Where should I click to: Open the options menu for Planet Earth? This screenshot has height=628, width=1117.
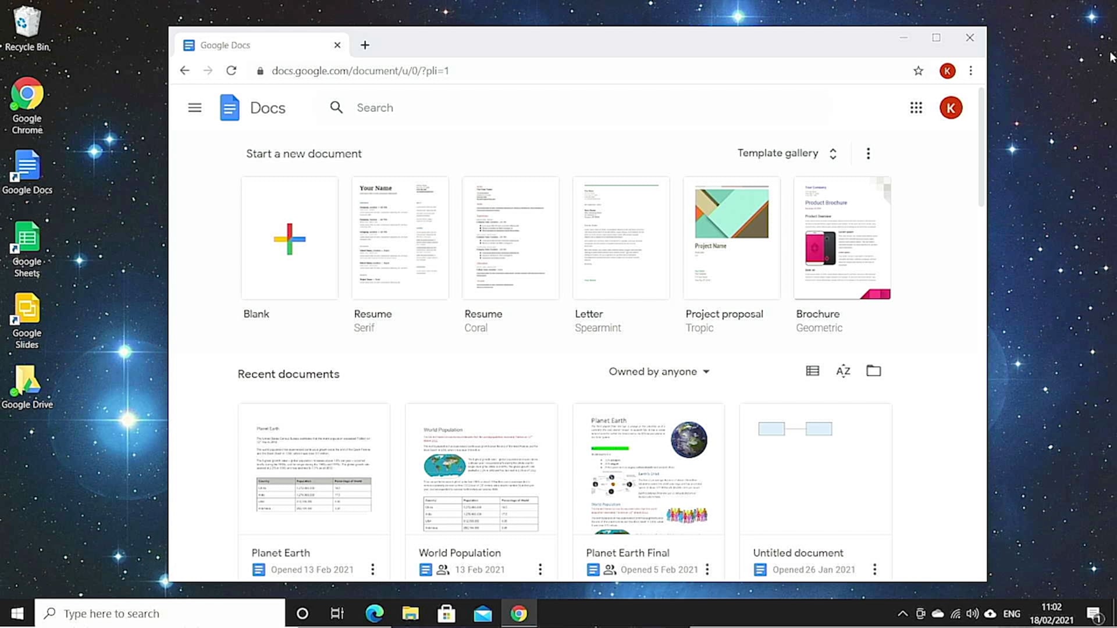coord(372,569)
